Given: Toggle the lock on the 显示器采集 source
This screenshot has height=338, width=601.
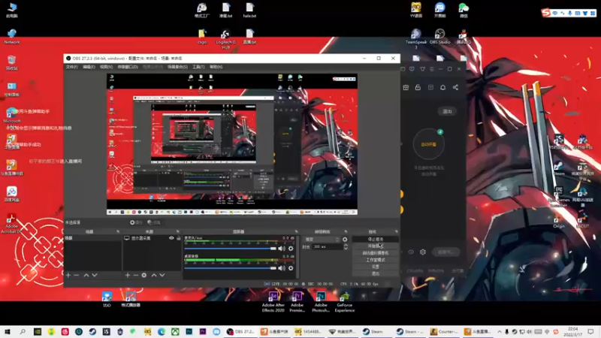Looking at the screenshot, I should click(x=179, y=238).
